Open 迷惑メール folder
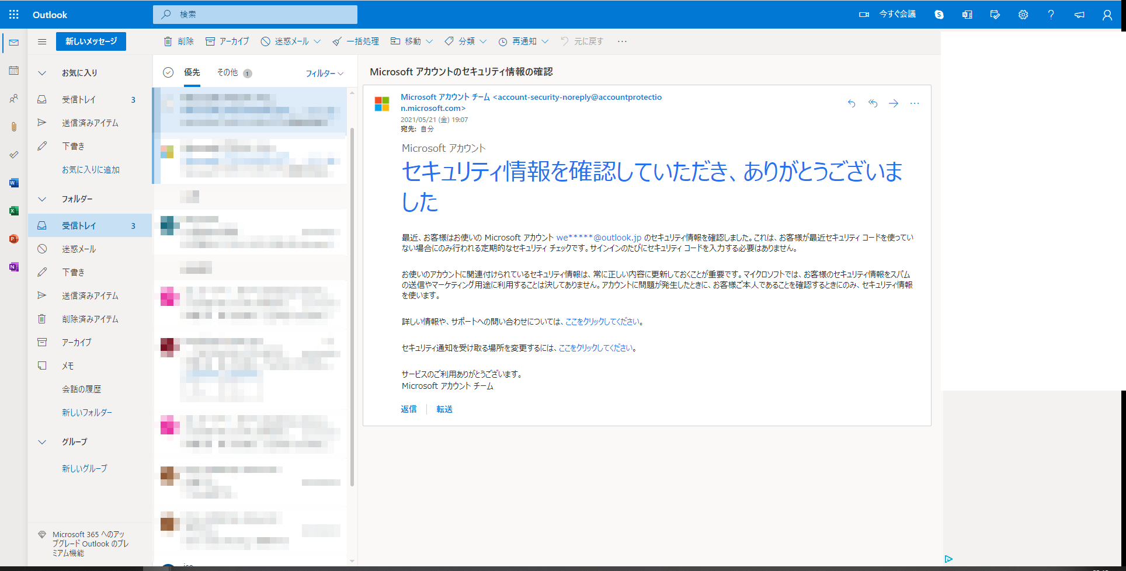Image resolution: width=1126 pixels, height=571 pixels. click(90, 249)
